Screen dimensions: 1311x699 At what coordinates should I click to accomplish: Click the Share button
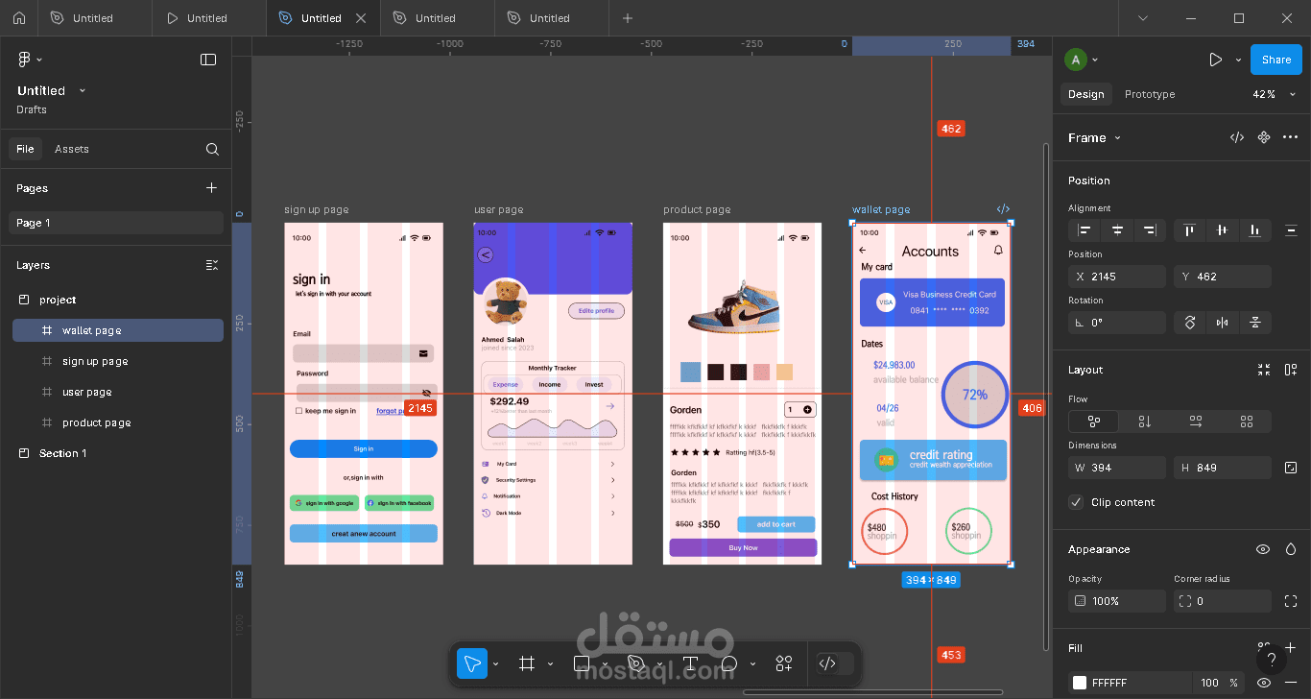(1276, 60)
